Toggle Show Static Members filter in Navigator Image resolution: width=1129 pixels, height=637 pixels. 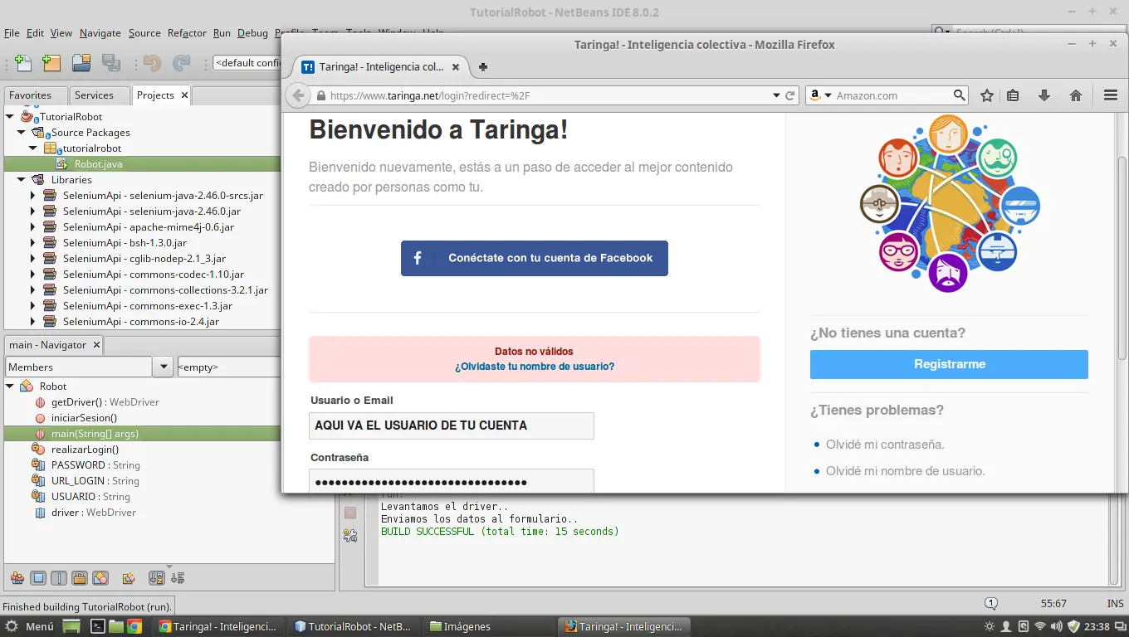click(59, 578)
